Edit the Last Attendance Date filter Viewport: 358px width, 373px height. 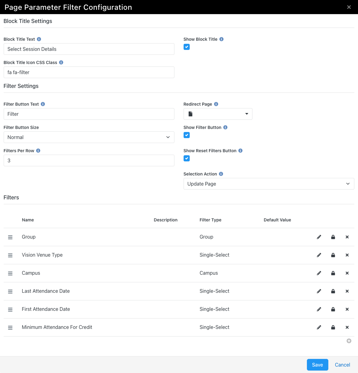[319, 291]
